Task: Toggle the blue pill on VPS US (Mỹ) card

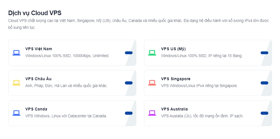Action: (264, 53)
